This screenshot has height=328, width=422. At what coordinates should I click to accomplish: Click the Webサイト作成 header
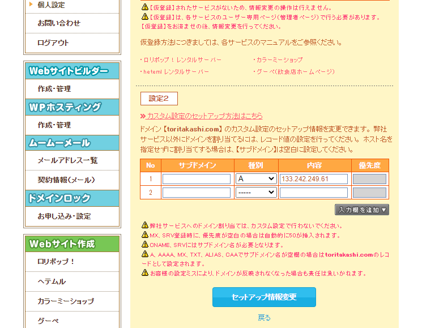pyautogui.click(x=72, y=244)
